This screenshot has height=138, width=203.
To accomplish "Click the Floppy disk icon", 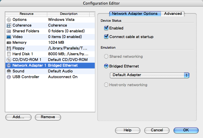I will 9,48.
